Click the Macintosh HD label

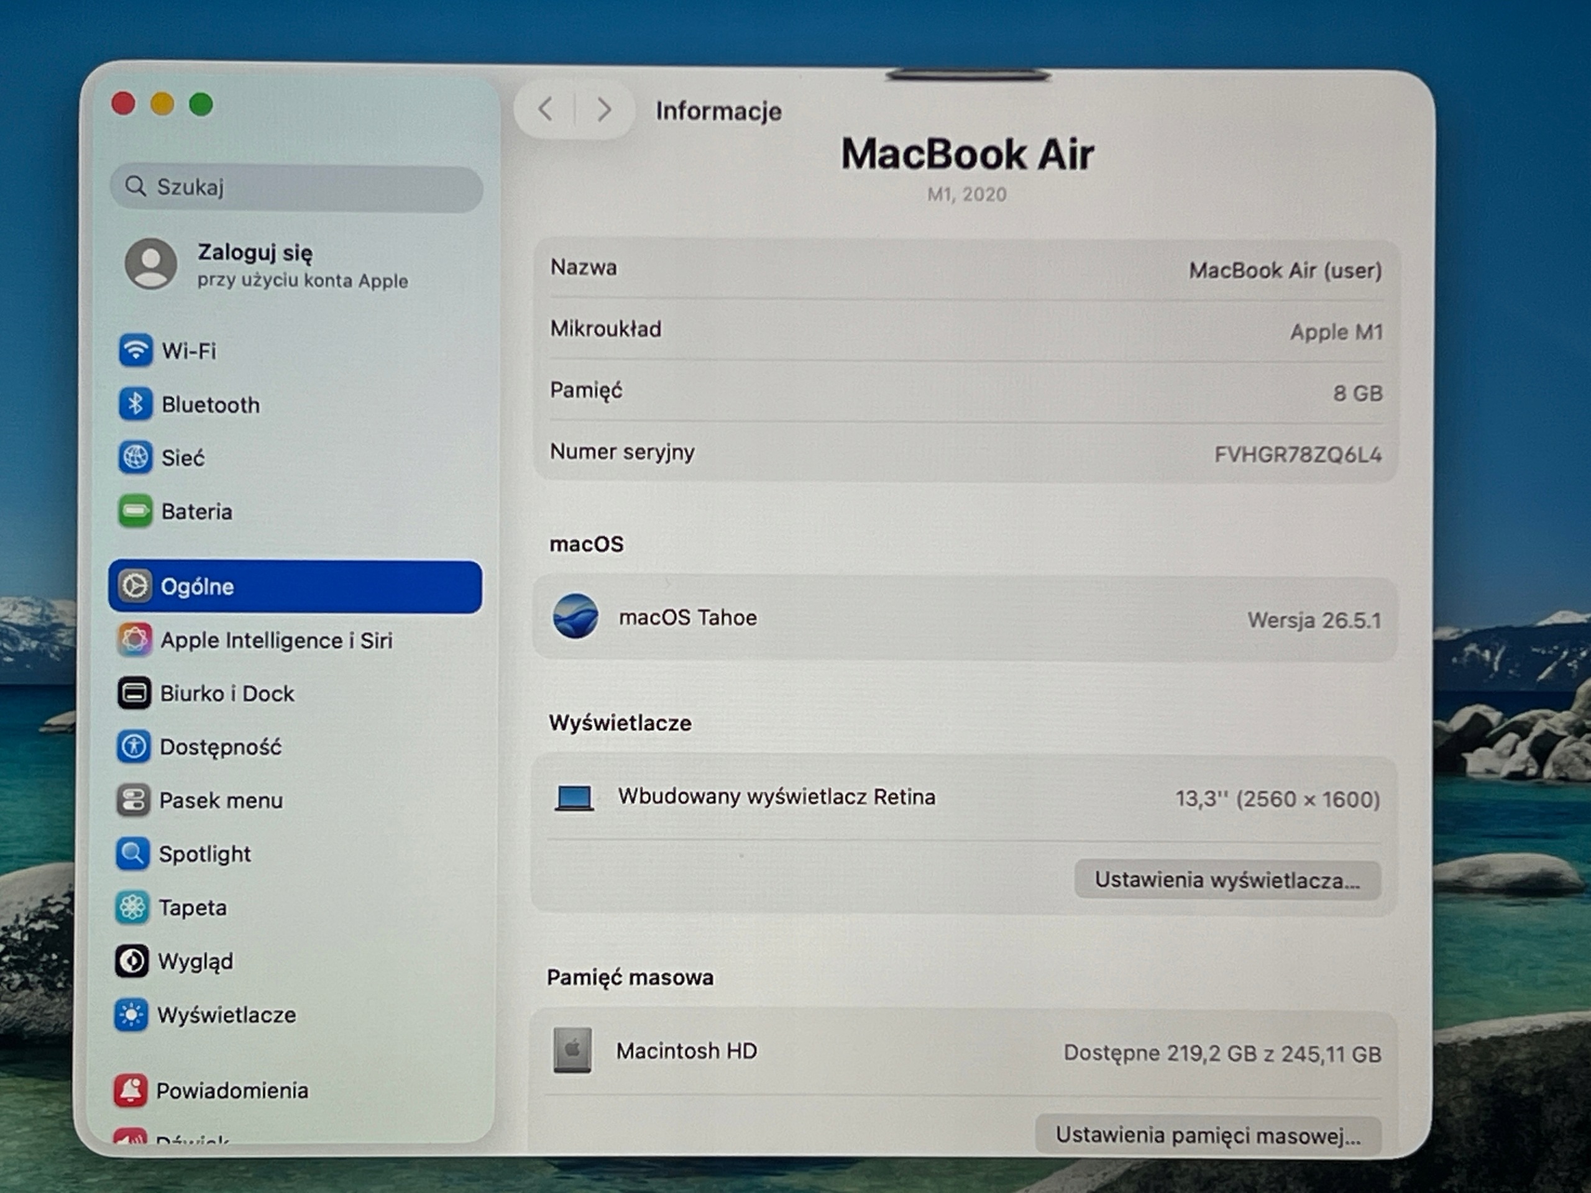(687, 1051)
